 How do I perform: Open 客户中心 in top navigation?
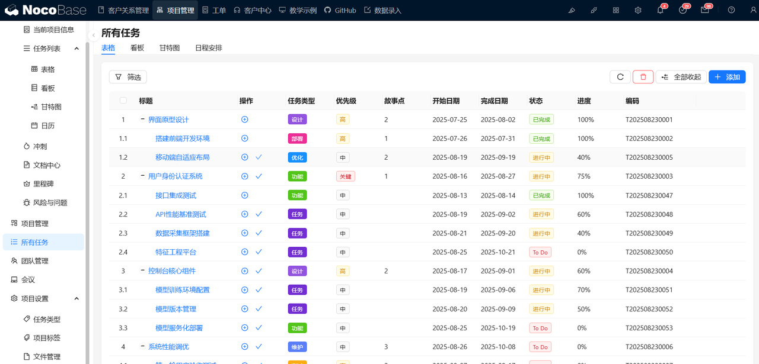(x=252, y=10)
